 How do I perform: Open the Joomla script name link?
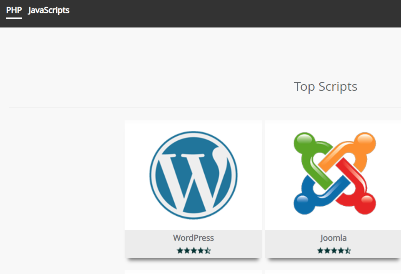333,238
